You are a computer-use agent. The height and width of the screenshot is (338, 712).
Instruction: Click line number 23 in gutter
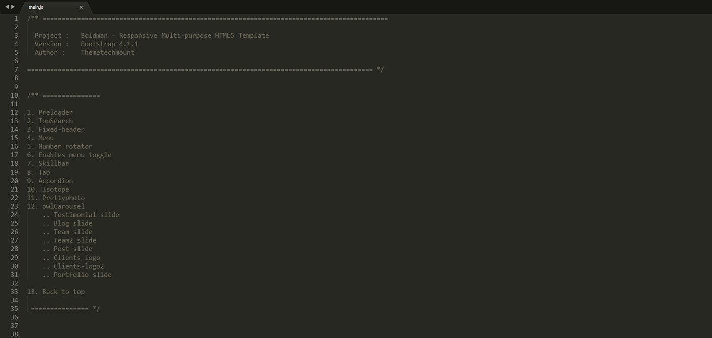(14, 206)
